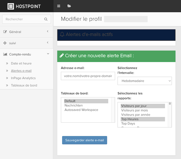Open the suivi menu section
This screenshot has width=181, height=159.
tap(27, 43)
